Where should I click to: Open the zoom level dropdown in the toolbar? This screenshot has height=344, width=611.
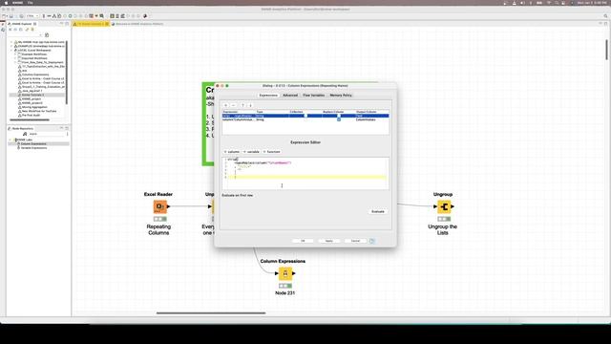click(32, 16)
